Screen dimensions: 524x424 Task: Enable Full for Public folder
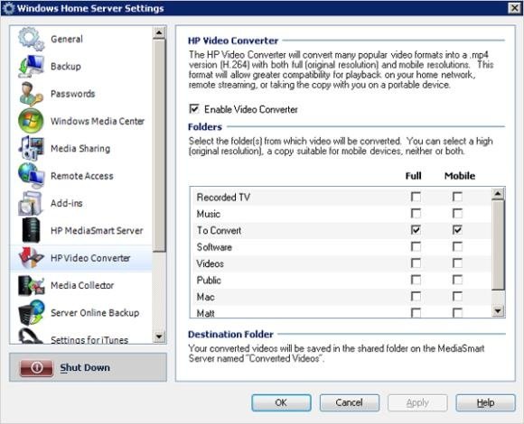(416, 280)
